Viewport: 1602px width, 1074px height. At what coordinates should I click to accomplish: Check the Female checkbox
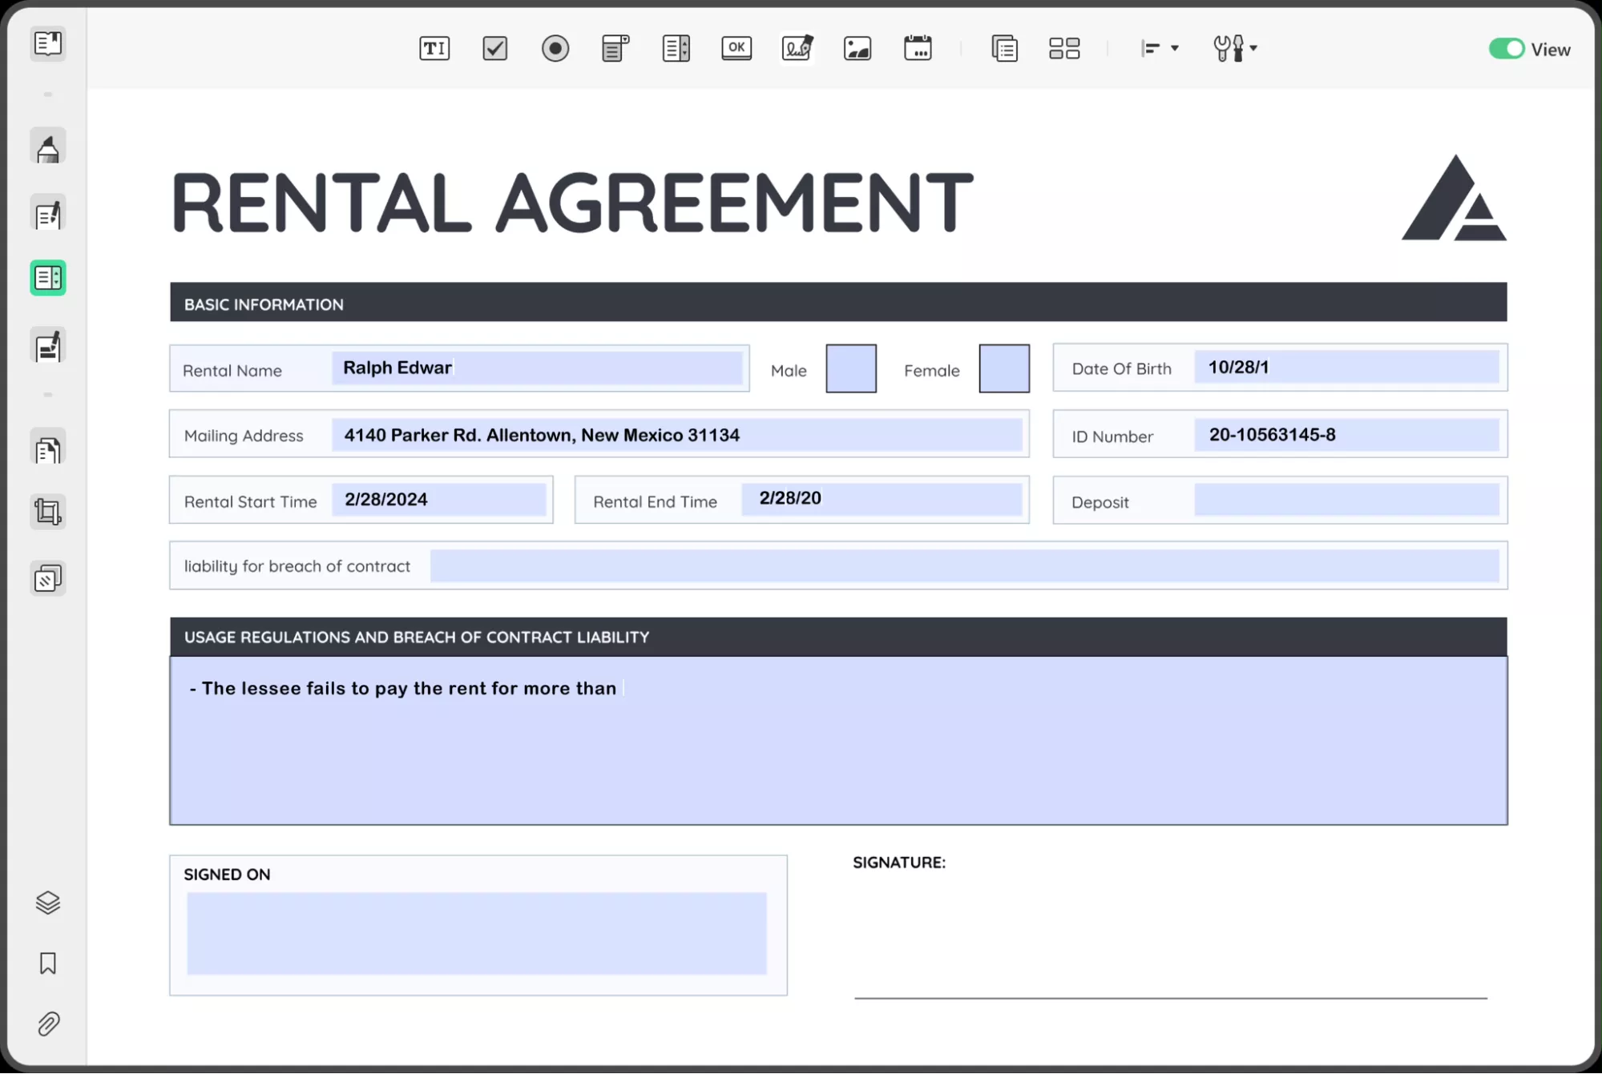pyautogui.click(x=1003, y=368)
